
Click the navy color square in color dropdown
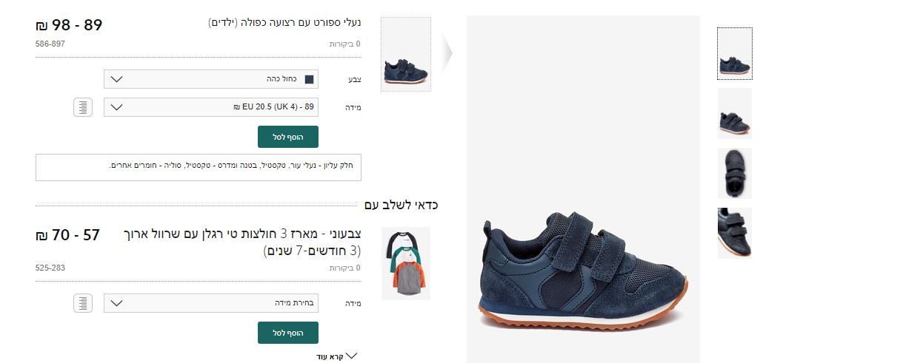(x=310, y=79)
